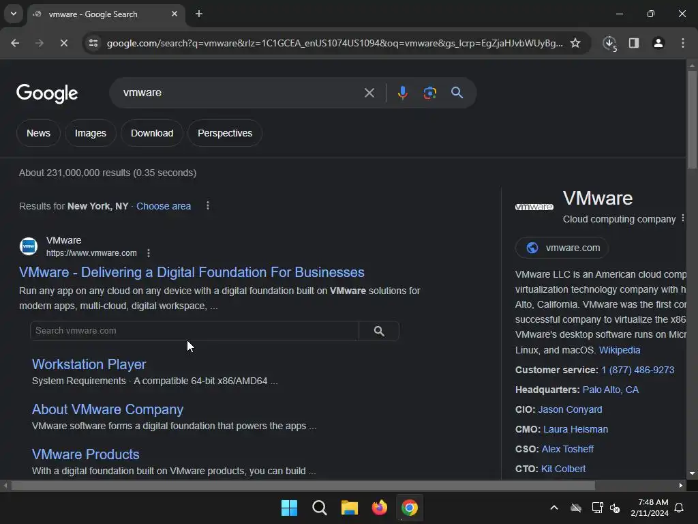Stop loading the page
Image resolution: width=698 pixels, height=524 pixels.
point(63,43)
